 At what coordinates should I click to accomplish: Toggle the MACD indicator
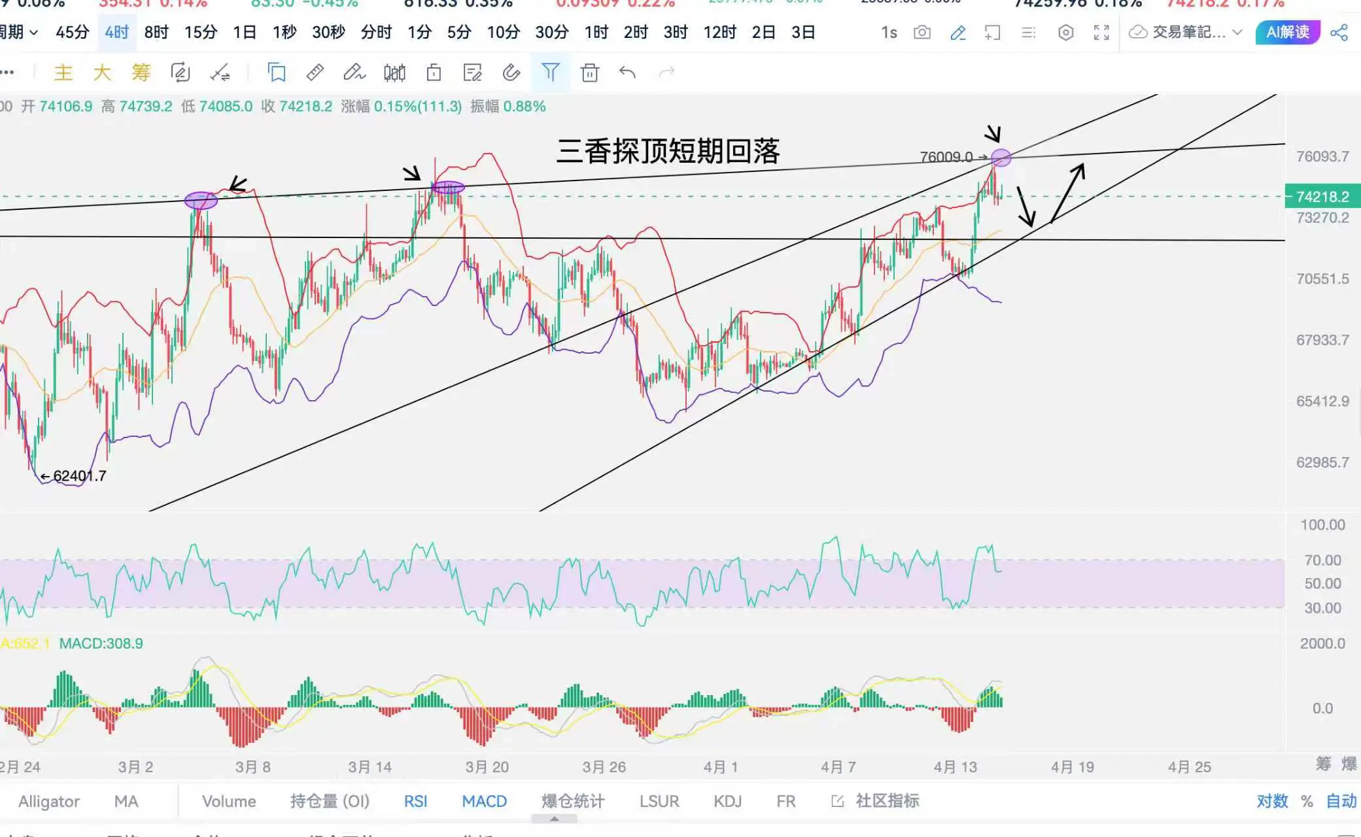coord(484,801)
